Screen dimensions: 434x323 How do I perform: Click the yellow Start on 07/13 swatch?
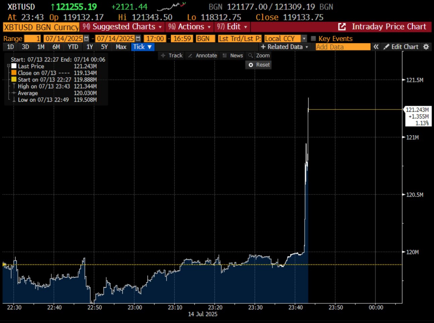click(14, 79)
